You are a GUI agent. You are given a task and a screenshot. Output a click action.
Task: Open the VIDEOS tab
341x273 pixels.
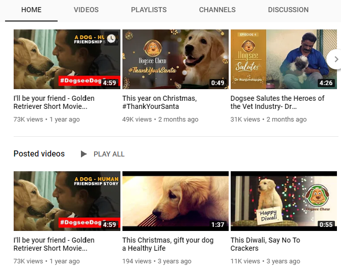(86, 10)
